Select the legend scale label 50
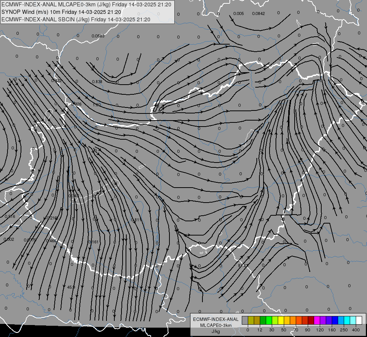The image size is (367, 337). tap(284, 330)
